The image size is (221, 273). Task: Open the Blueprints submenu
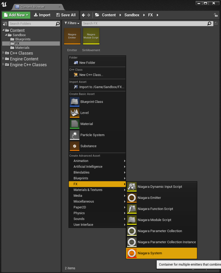pos(97,178)
